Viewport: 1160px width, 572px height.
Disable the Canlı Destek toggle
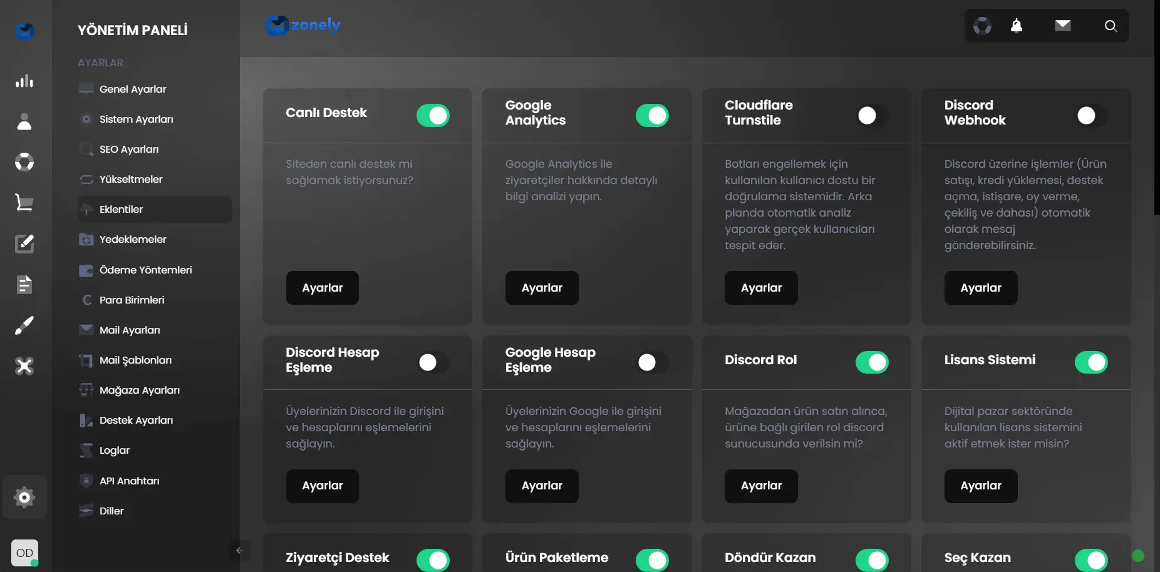[433, 116]
